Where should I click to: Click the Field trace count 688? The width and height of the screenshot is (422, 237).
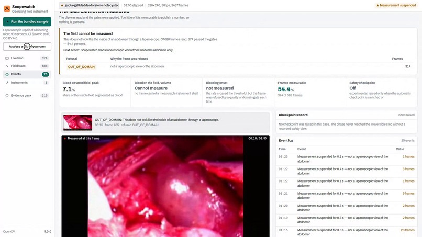(x=45, y=66)
